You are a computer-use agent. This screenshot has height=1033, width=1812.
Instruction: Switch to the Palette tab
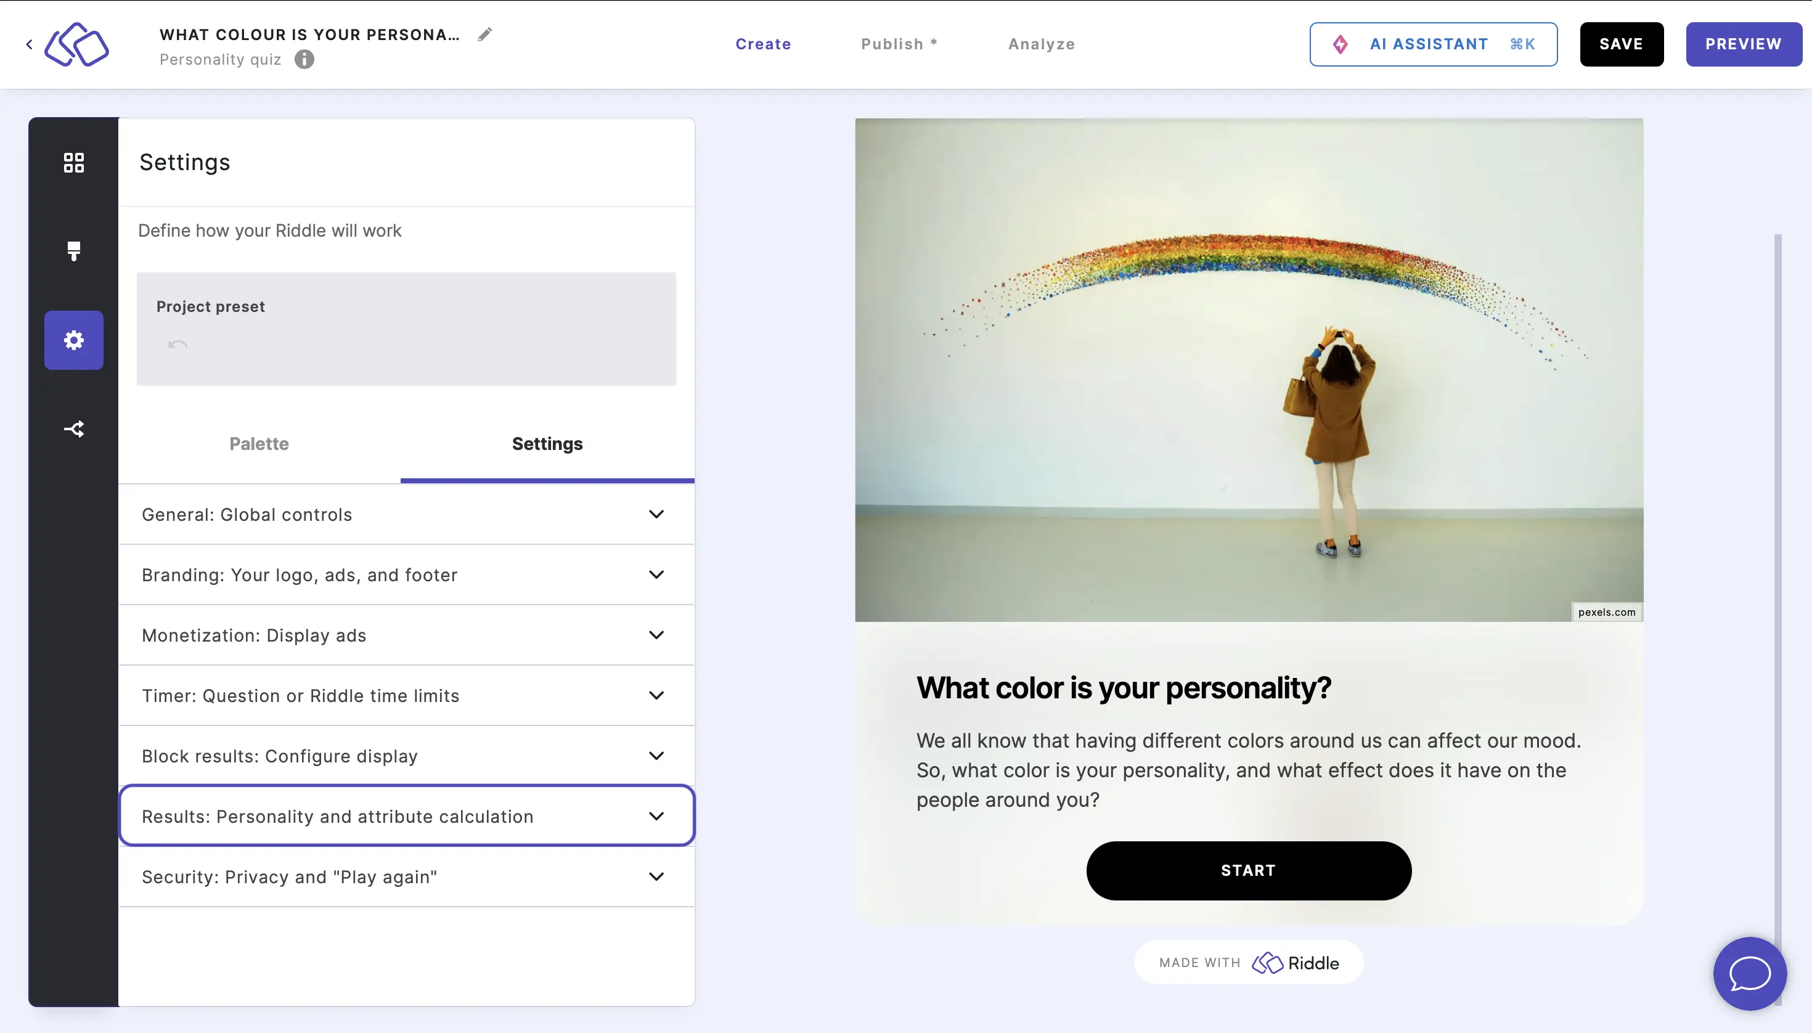coord(259,443)
